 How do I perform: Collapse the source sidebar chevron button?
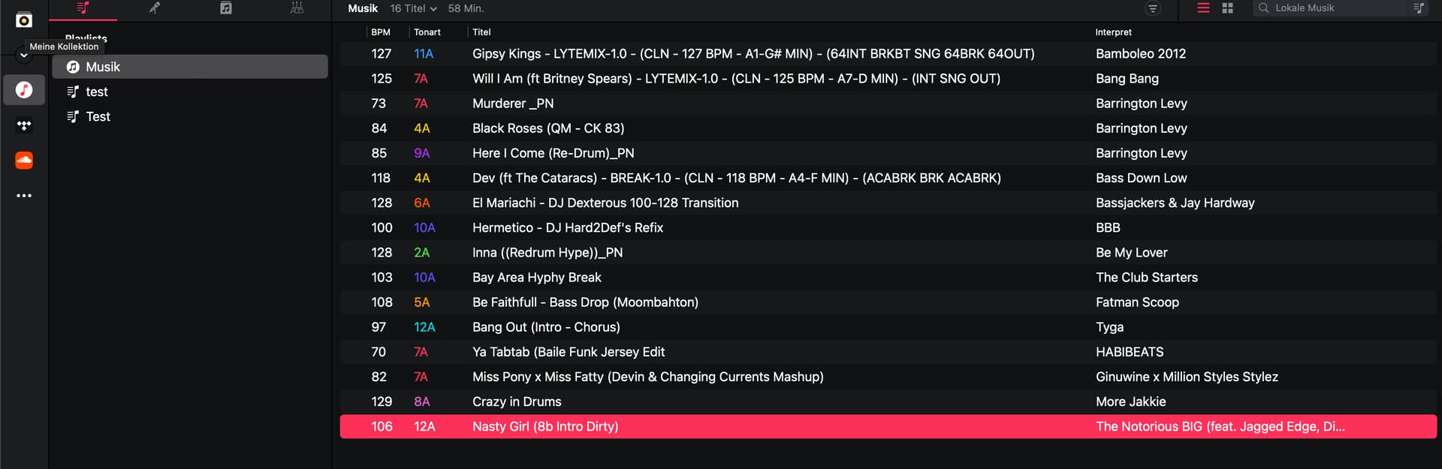tap(24, 56)
